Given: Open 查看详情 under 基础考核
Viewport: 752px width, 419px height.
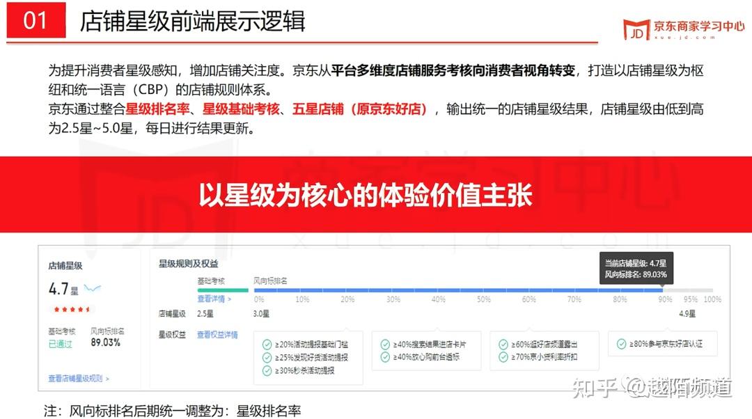Looking at the screenshot, I should (214, 299).
